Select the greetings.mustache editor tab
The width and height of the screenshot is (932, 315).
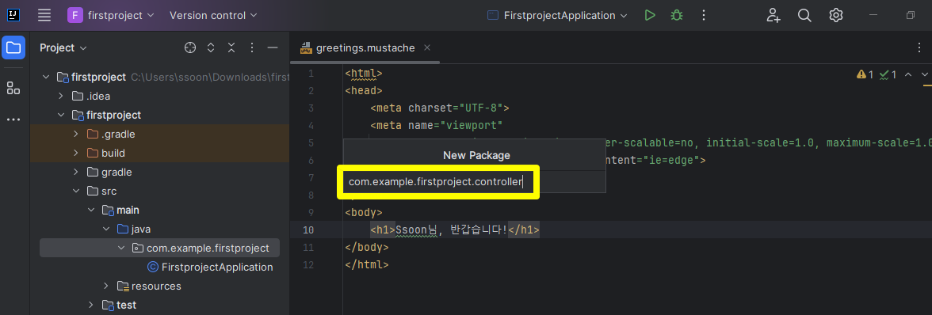(x=365, y=48)
